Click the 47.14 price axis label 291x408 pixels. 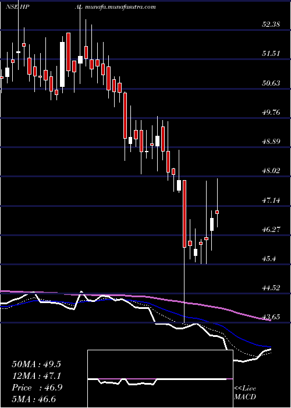click(x=271, y=201)
